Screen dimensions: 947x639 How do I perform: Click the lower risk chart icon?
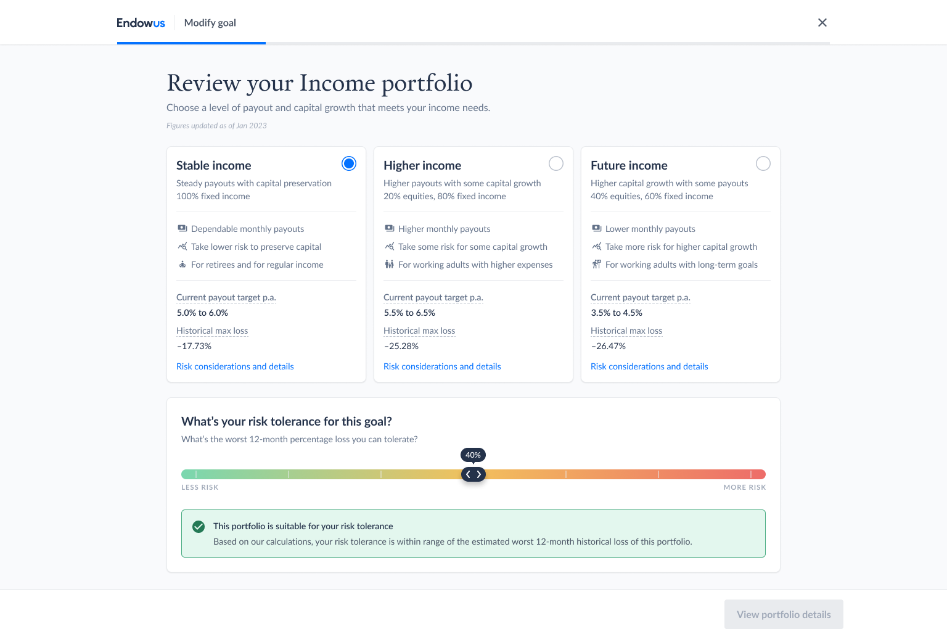click(x=182, y=247)
